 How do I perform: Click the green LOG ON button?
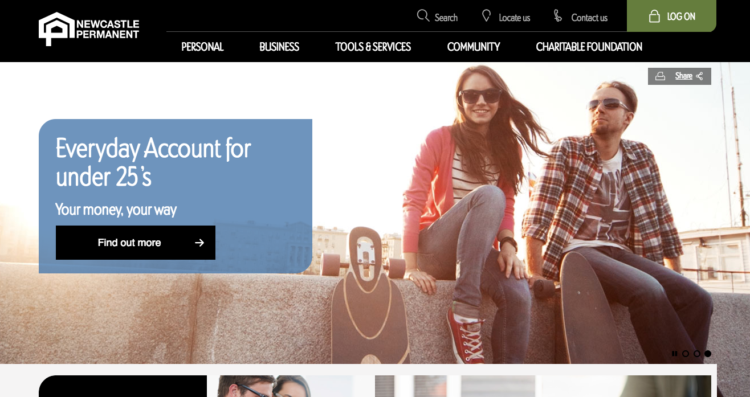point(671,16)
